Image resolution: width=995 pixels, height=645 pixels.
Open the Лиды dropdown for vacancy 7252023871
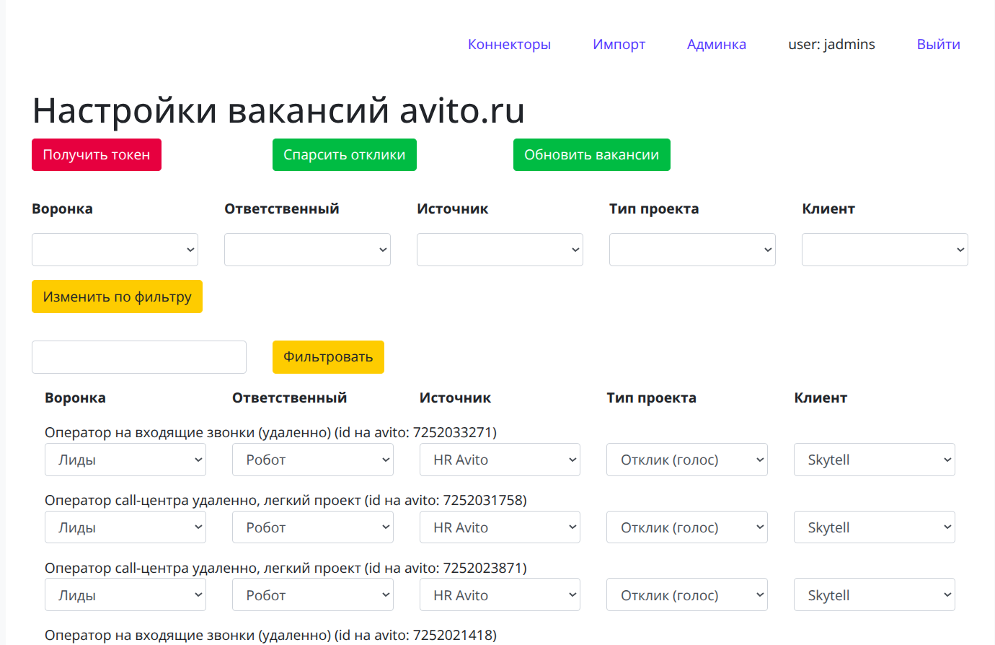click(x=125, y=595)
